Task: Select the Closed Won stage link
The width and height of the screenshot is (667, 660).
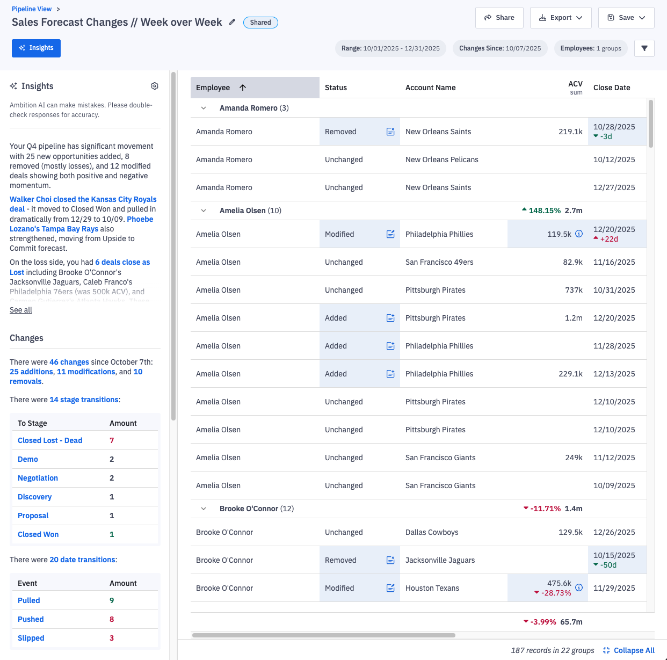Action: [x=38, y=534]
